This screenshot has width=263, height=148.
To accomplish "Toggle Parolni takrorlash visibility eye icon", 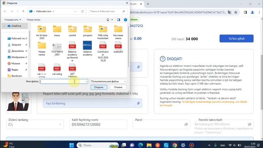I will click(x=249, y=124).
